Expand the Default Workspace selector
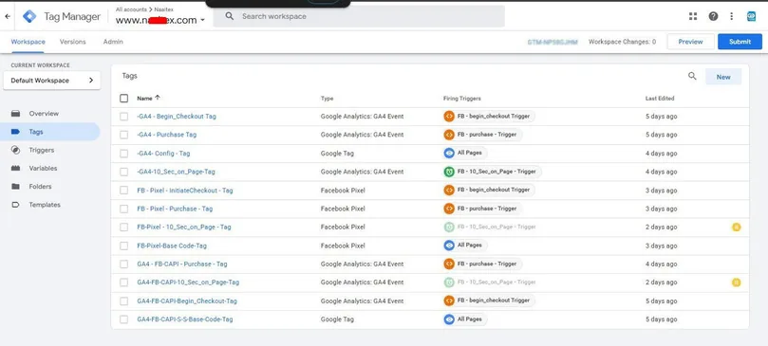This screenshot has height=346, width=768. (x=52, y=81)
